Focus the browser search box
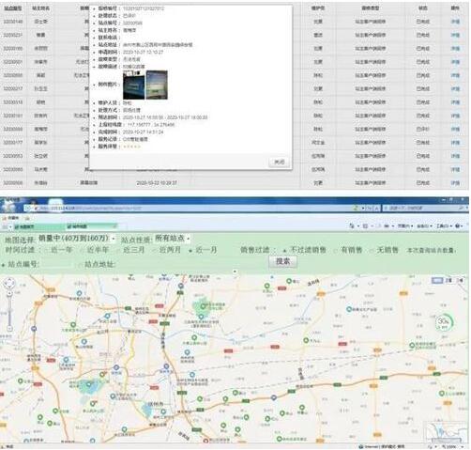This screenshot has height=450, width=471. [x=420, y=208]
